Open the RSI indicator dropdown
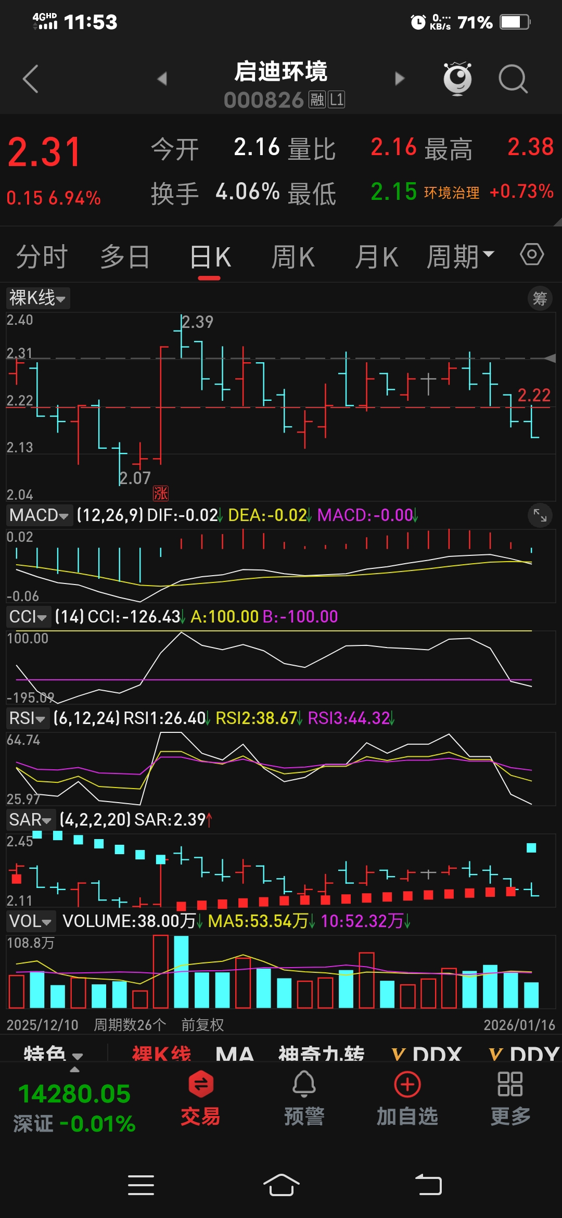 [x=27, y=718]
